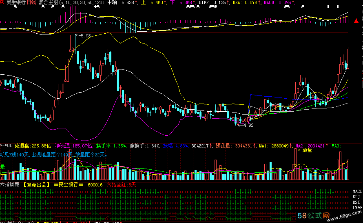
Task: Click the DEA: 0.076 readout
Action: click(246, 2)
